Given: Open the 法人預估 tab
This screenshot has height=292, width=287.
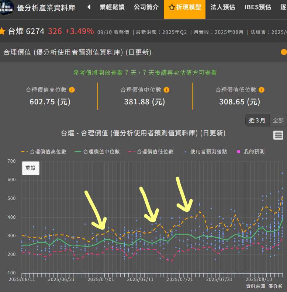Looking at the screenshot, I should 223,7.
